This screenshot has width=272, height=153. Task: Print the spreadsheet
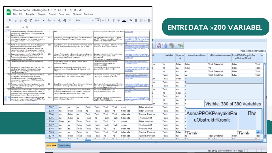tap(26, 20)
